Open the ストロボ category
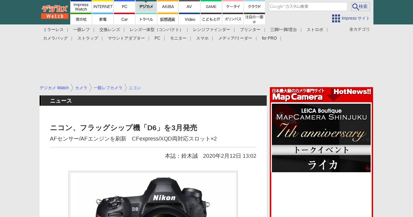 pyautogui.click(x=315, y=30)
